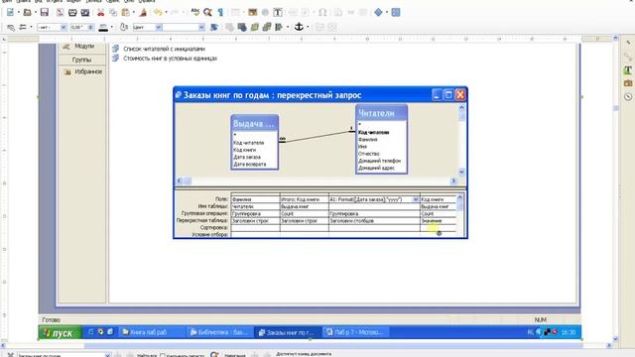
Task: Switch to 'Библиотека : баз...' taskbar button
Action: coord(220,332)
